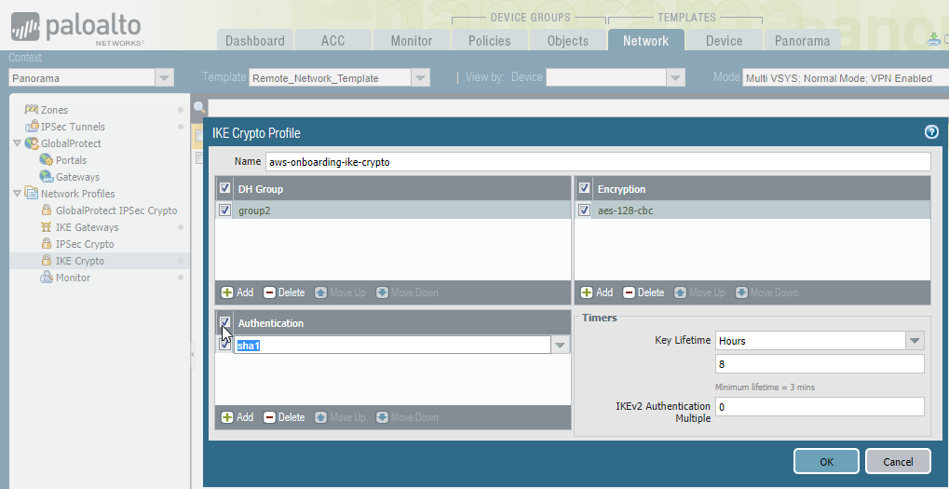Click the lock icon beside IPSec Crypto

[x=46, y=243]
